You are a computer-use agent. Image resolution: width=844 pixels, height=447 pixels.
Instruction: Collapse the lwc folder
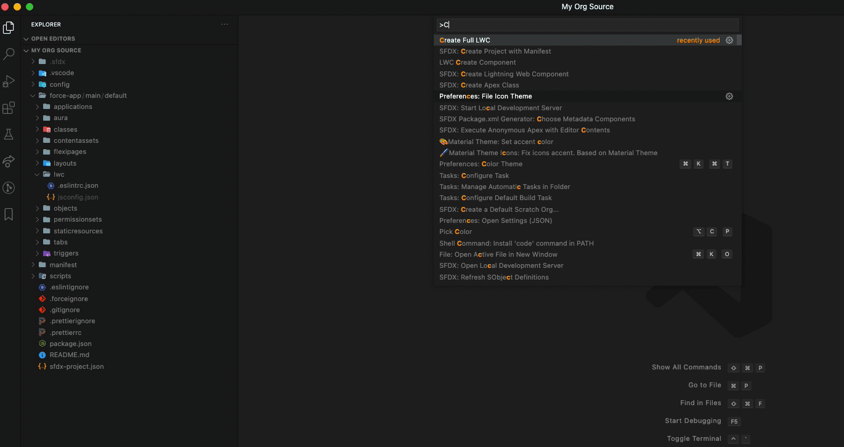(38, 174)
